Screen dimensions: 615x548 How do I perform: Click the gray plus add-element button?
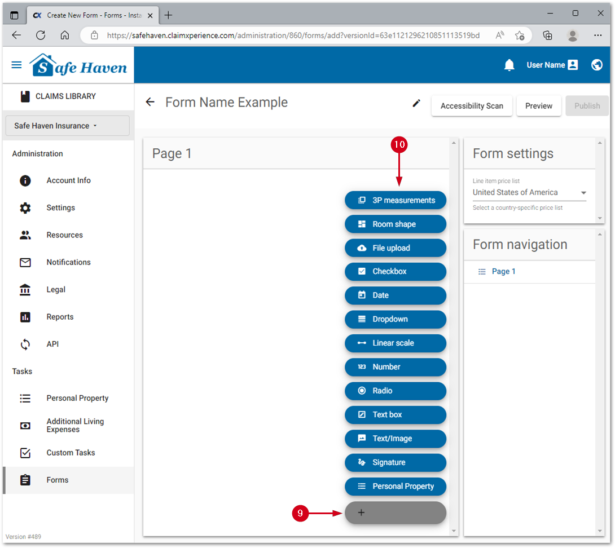click(x=395, y=512)
